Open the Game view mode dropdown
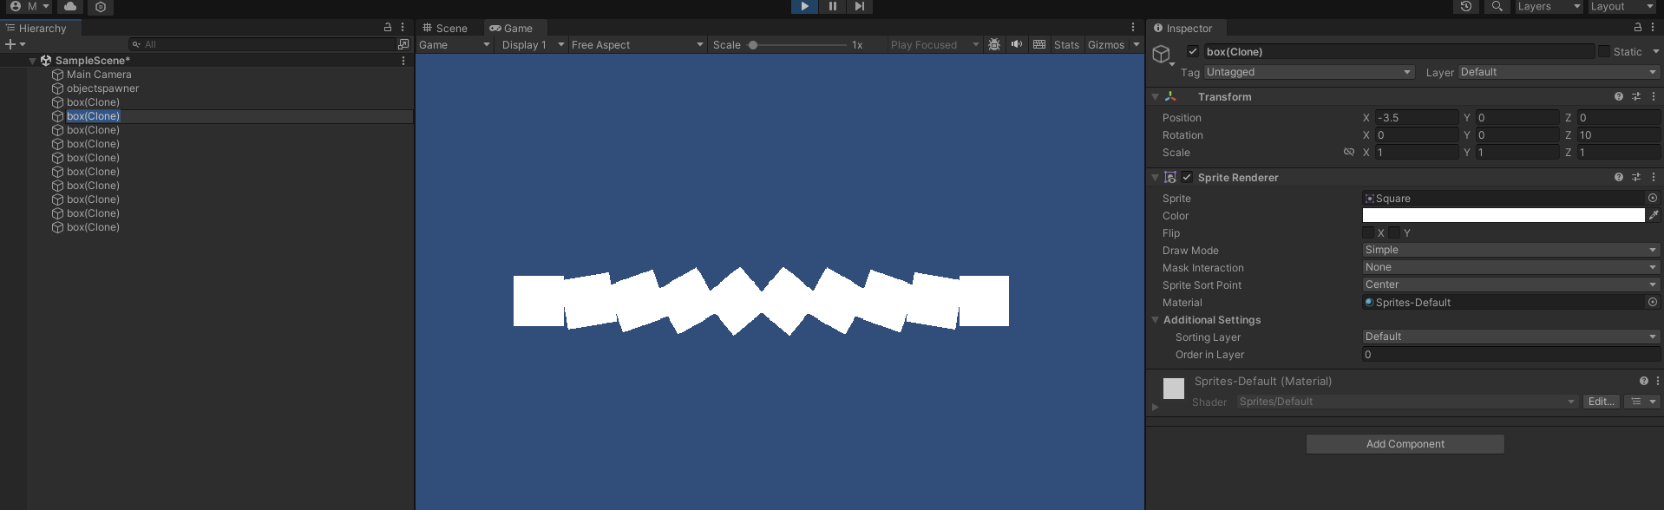 coord(455,45)
